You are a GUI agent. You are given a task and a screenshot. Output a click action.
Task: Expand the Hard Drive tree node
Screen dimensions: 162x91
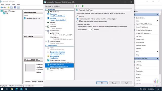point(48,33)
